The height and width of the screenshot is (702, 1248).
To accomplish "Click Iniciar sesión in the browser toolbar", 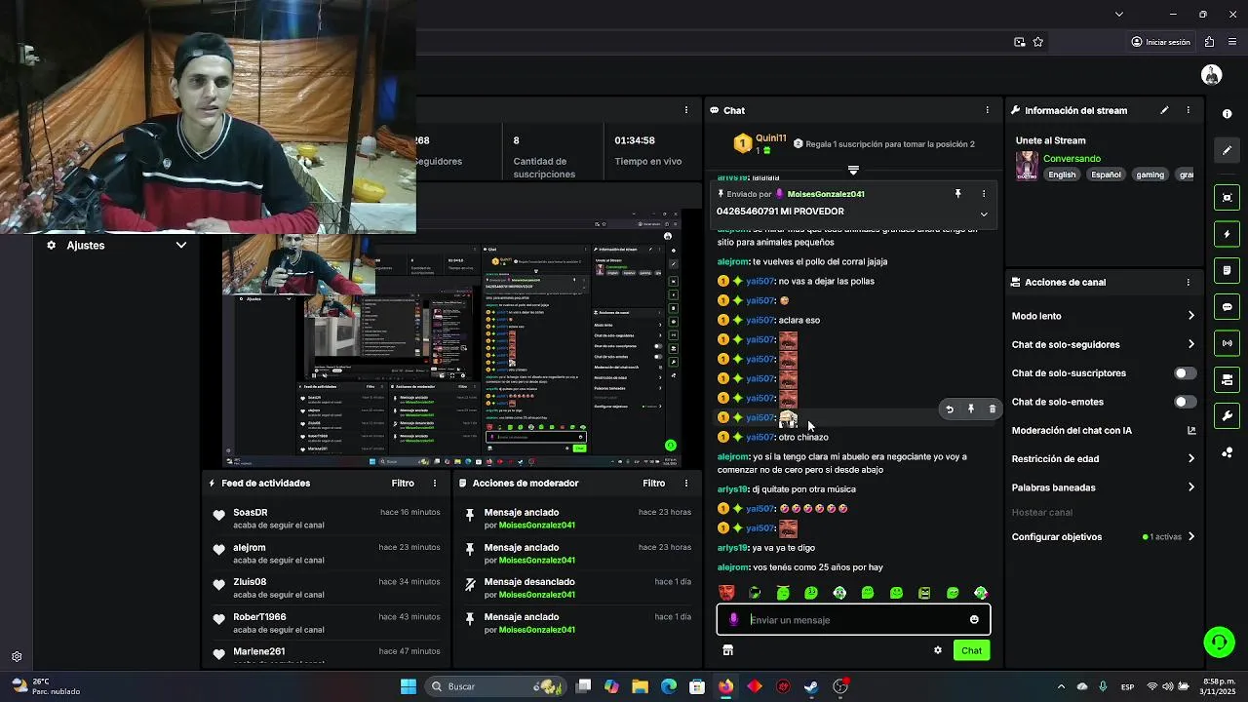I will (x=1160, y=42).
